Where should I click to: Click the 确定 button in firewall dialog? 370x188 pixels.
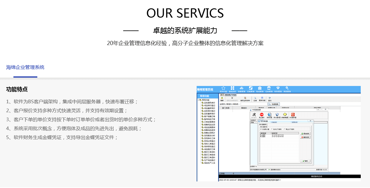(305, 161)
